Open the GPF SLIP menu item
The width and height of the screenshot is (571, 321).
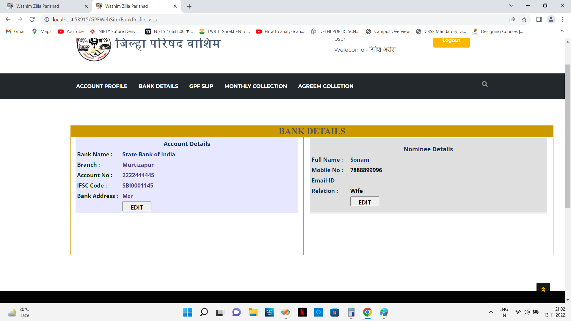pyautogui.click(x=201, y=86)
